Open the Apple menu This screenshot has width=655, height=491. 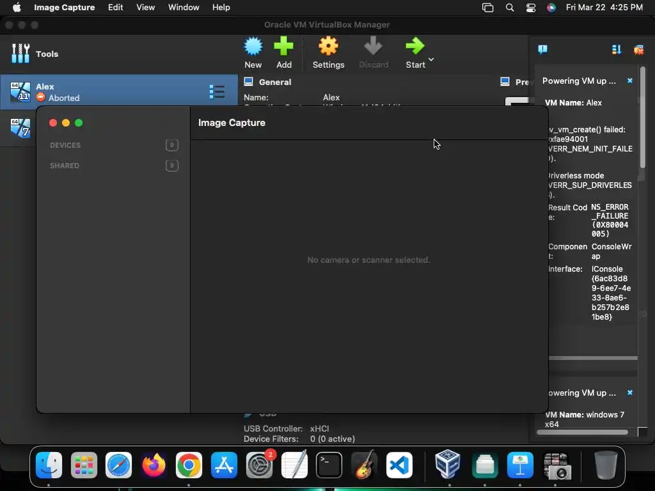[x=16, y=7]
